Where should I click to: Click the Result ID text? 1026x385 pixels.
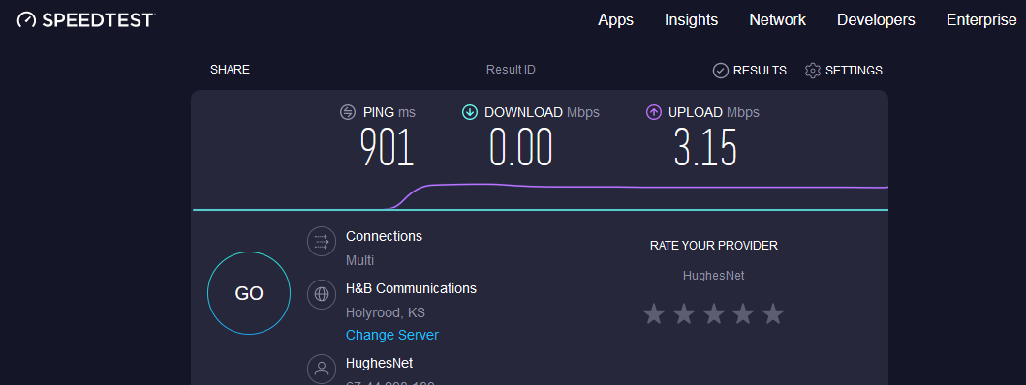click(511, 70)
